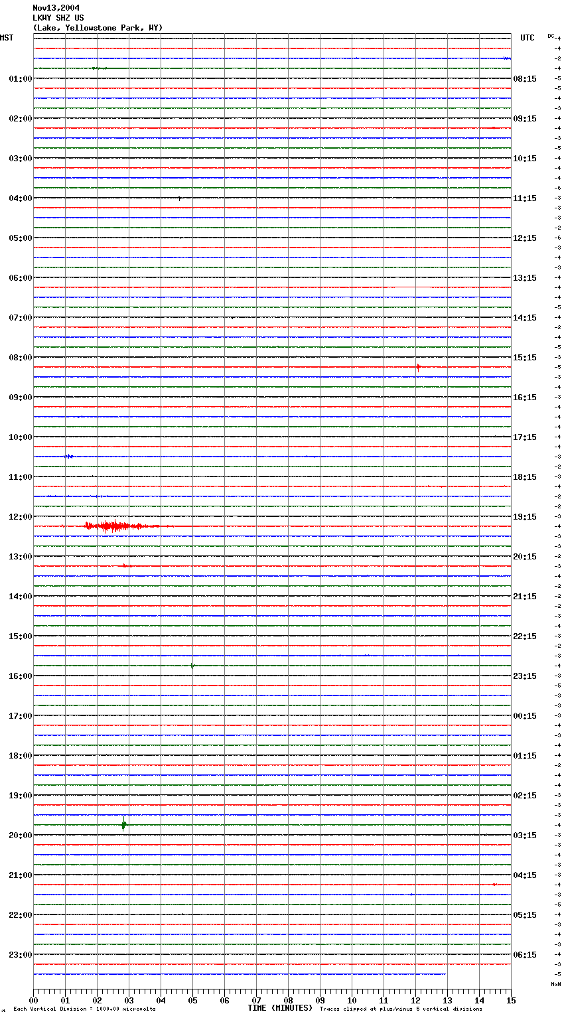The height and width of the screenshot is (1018, 564).
Task: Click the black blip on the 04:00 MST trace
Action: pos(180,198)
